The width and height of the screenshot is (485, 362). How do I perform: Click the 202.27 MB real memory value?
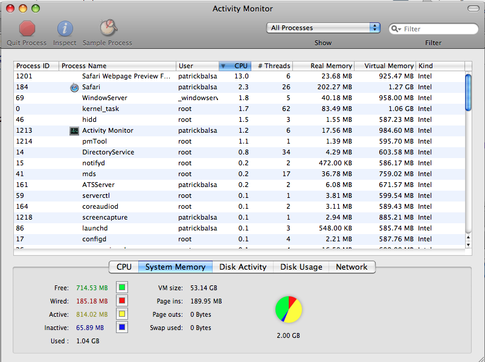pos(335,87)
